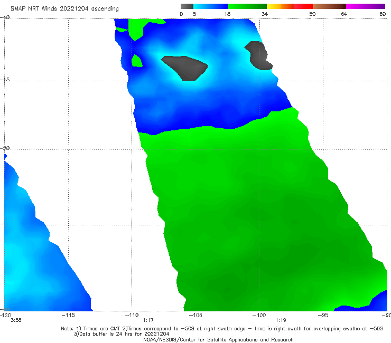Click the brown segment of the color bar
The height and width of the screenshot is (343, 391).
click(329, 6)
